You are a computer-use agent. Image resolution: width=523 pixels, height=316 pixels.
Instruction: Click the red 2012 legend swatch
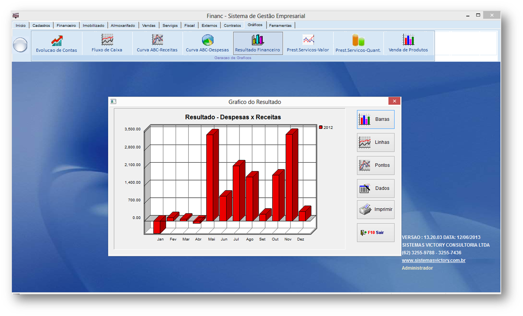click(x=321, y=127)
